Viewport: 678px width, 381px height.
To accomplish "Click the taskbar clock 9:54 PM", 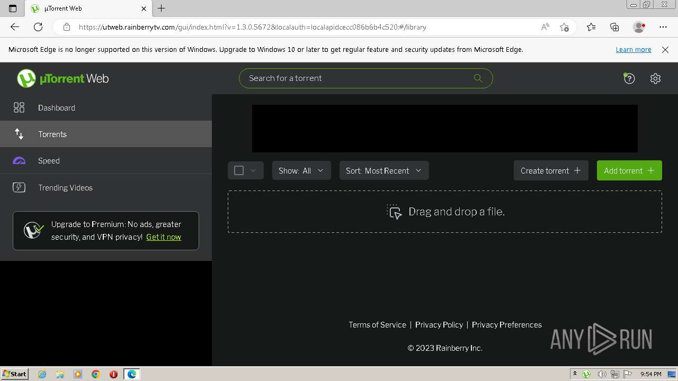I will 651,374.
